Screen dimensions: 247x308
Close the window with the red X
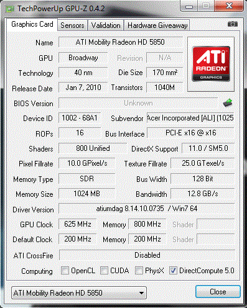click(229, 6)
